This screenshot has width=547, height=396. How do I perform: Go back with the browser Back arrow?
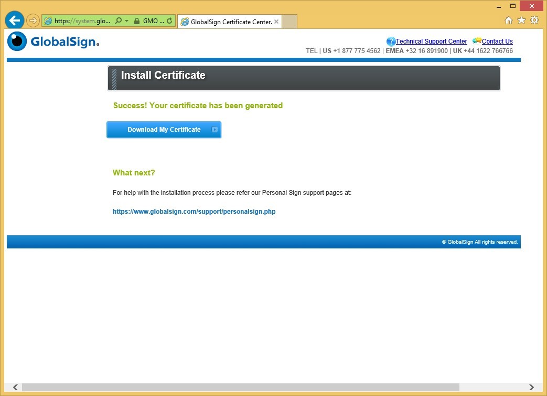(14, 20)
